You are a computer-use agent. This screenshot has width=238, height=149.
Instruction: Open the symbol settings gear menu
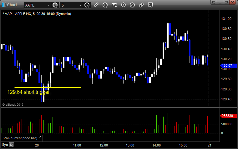[x=55, y=5]
